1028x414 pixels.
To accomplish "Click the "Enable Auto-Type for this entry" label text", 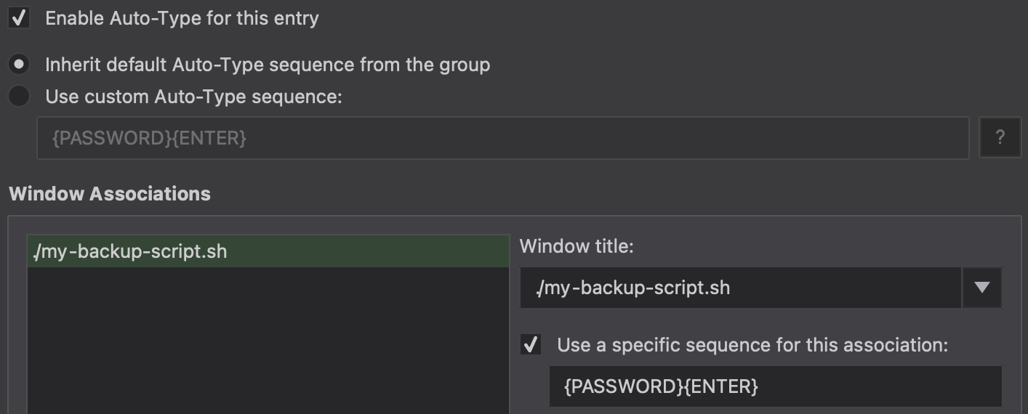I will pyautogui.click(x=182, y=18).
